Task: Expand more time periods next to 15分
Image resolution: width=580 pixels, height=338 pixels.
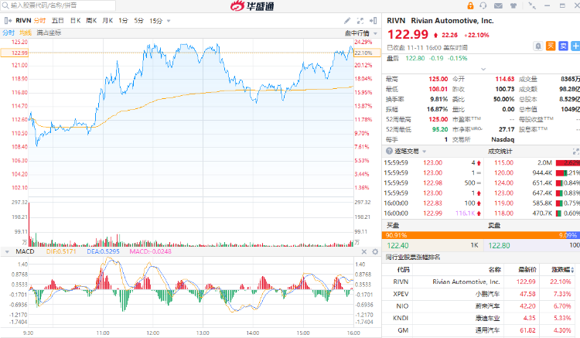Action: pos(169,21)
